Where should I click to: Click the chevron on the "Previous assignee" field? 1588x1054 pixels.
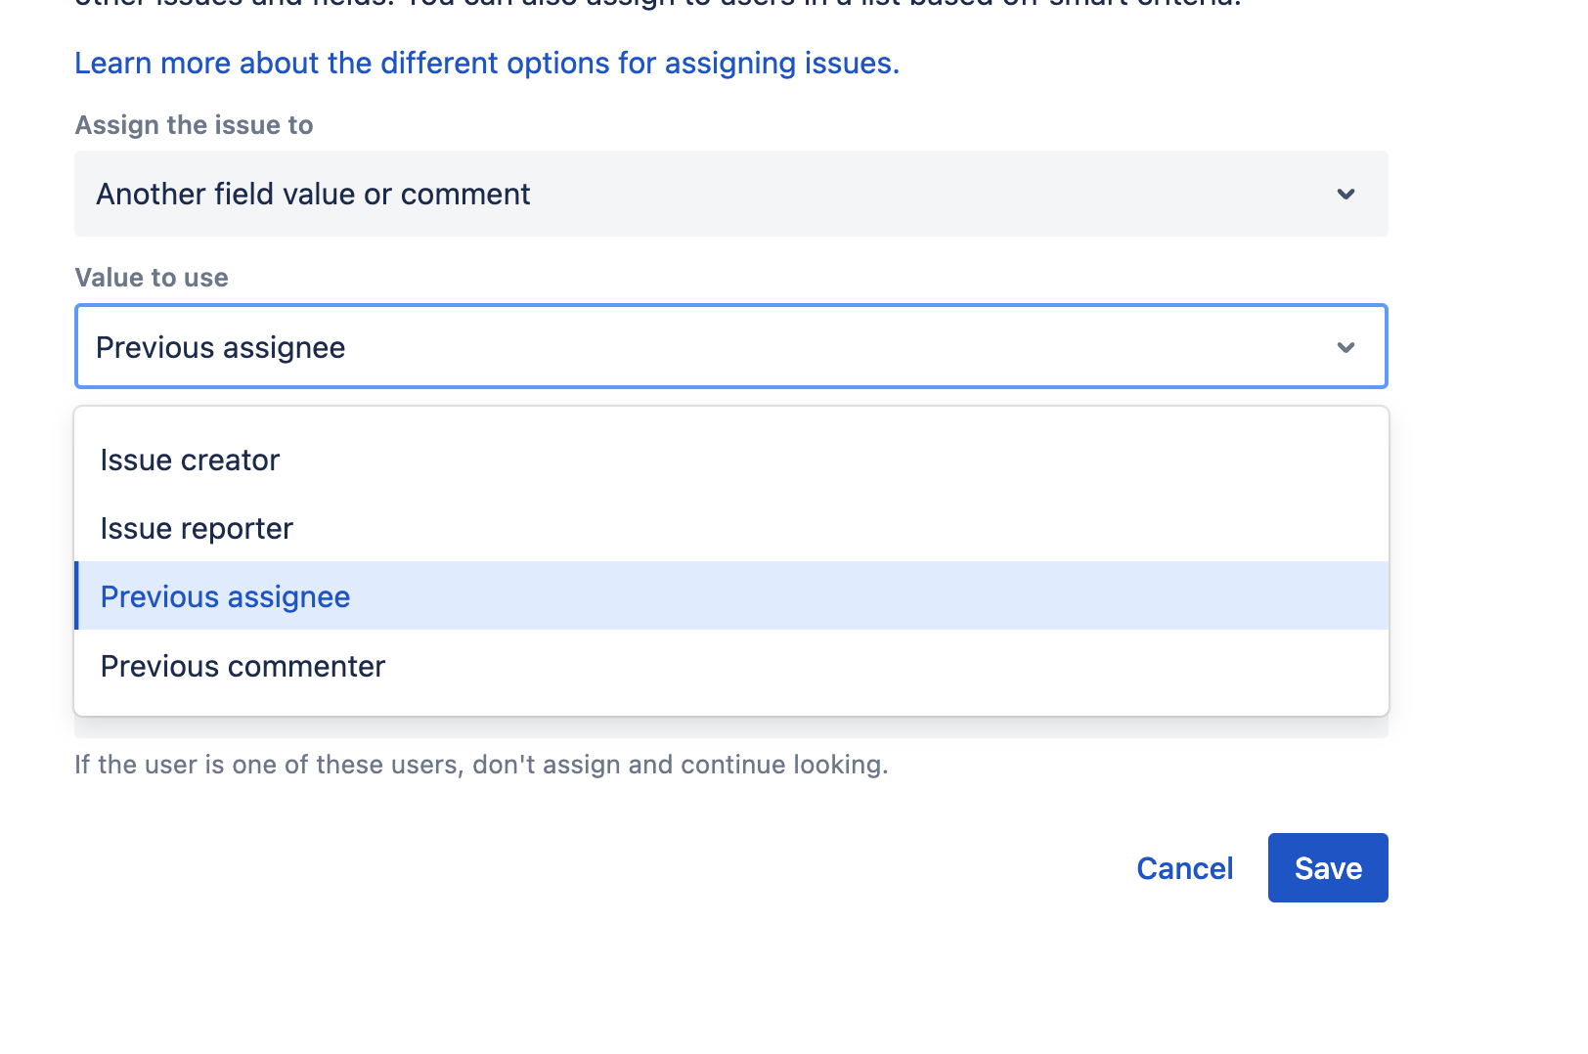point(1346,346)
